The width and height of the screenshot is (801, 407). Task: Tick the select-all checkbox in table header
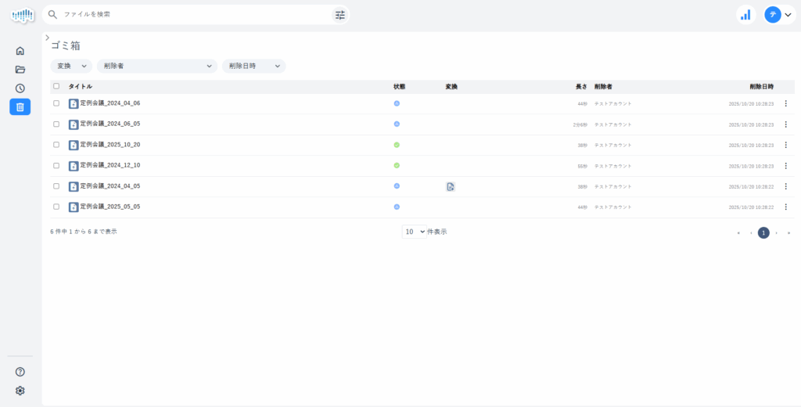tap(56, 86)
